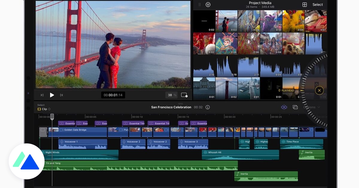
Task: Click the snapshot icon beside the Connect tool
Action: coord(295,107)
